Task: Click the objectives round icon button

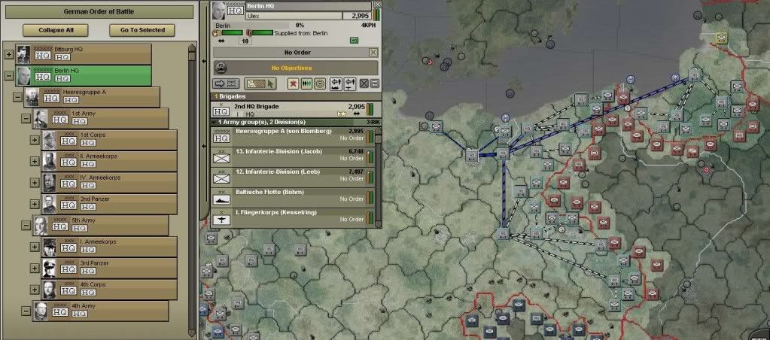Action: pos(221,68)
